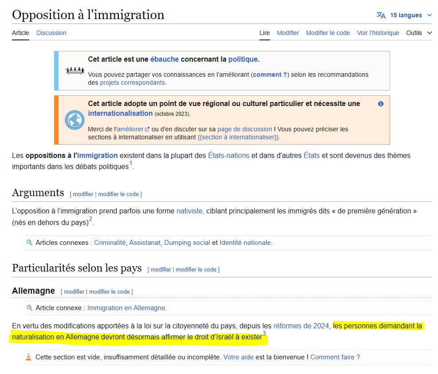
Task: Click the external-link icon after améliorer
Action: 147,129
